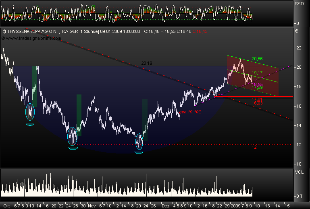Select the green bar near 28 October
This screenshot has height=209, width=310.
point(79,115)
